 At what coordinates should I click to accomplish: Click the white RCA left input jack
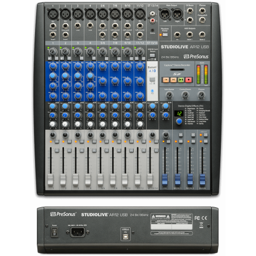click(152, 14)
